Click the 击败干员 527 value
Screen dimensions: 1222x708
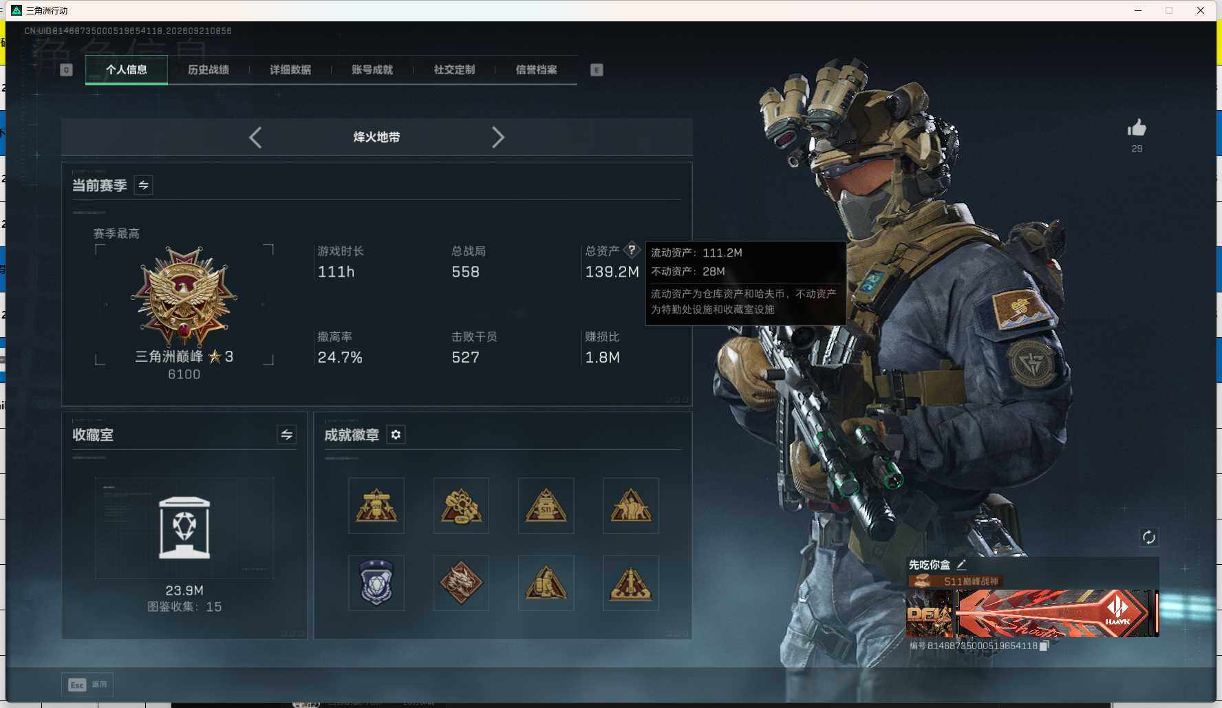click(x=466, y=357)
